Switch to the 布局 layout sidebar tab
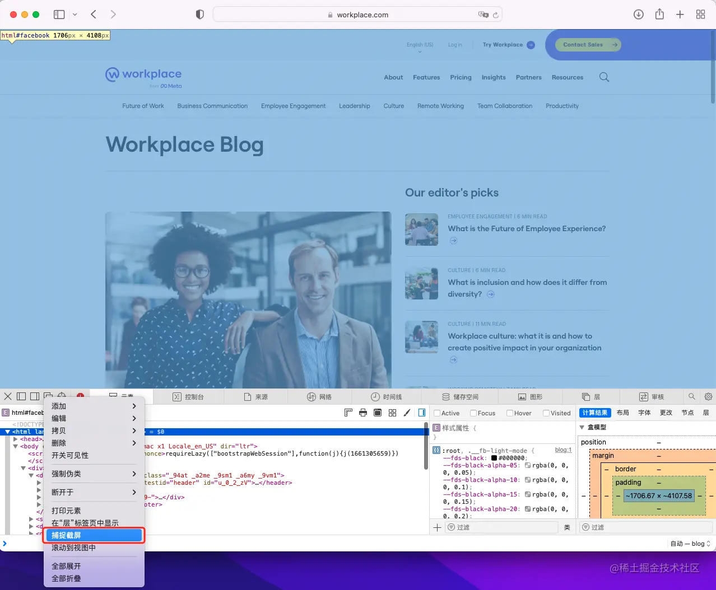 pos(623,413)
